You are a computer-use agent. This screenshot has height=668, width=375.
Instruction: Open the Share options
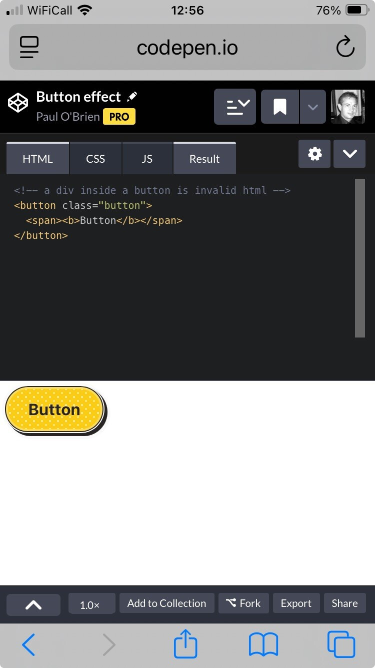(345, 603)
